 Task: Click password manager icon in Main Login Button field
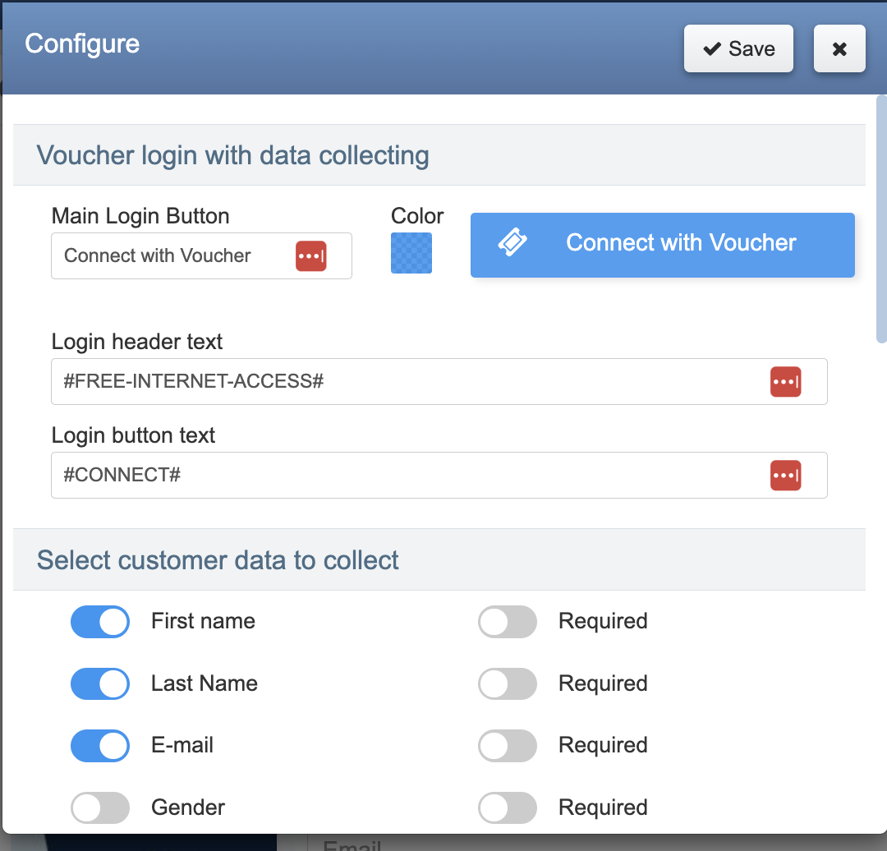pos(310,256)
